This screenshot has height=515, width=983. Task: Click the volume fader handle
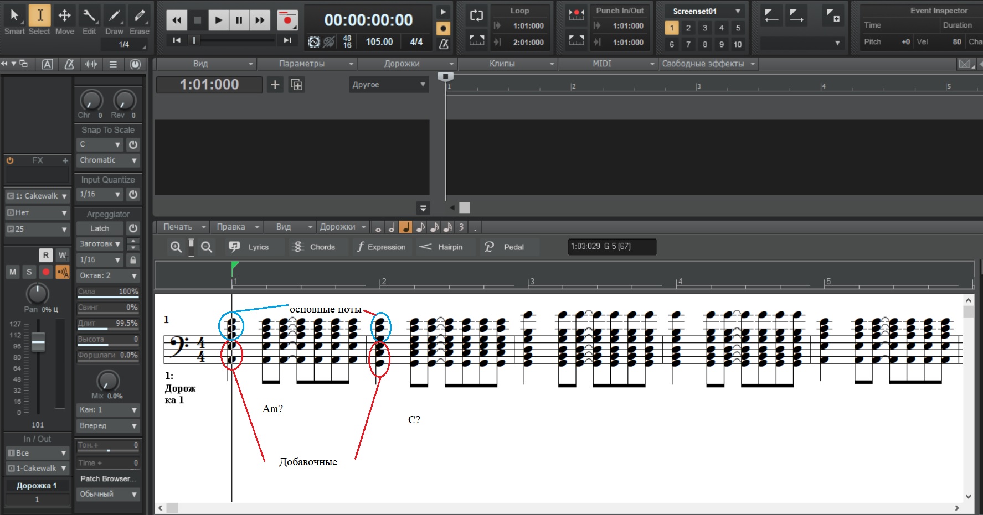tap(38, 342)
